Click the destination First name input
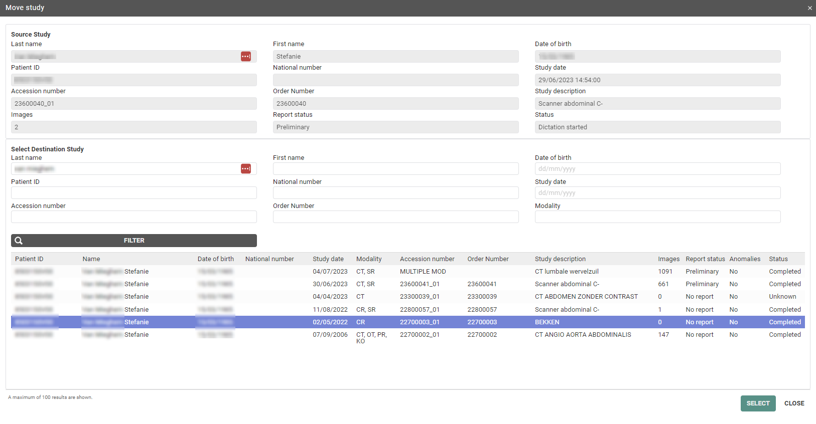This screenshot has width=816, height=424. tap(395, 169)
